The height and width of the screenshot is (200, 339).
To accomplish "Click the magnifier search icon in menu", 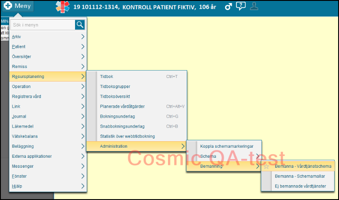I will click(x=80, y=25).
